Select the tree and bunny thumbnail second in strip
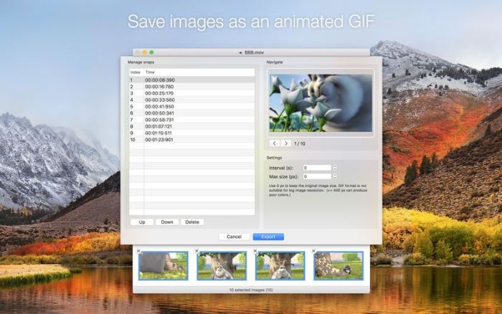Viewport: 502px width, 314px height. coord(222,266)
